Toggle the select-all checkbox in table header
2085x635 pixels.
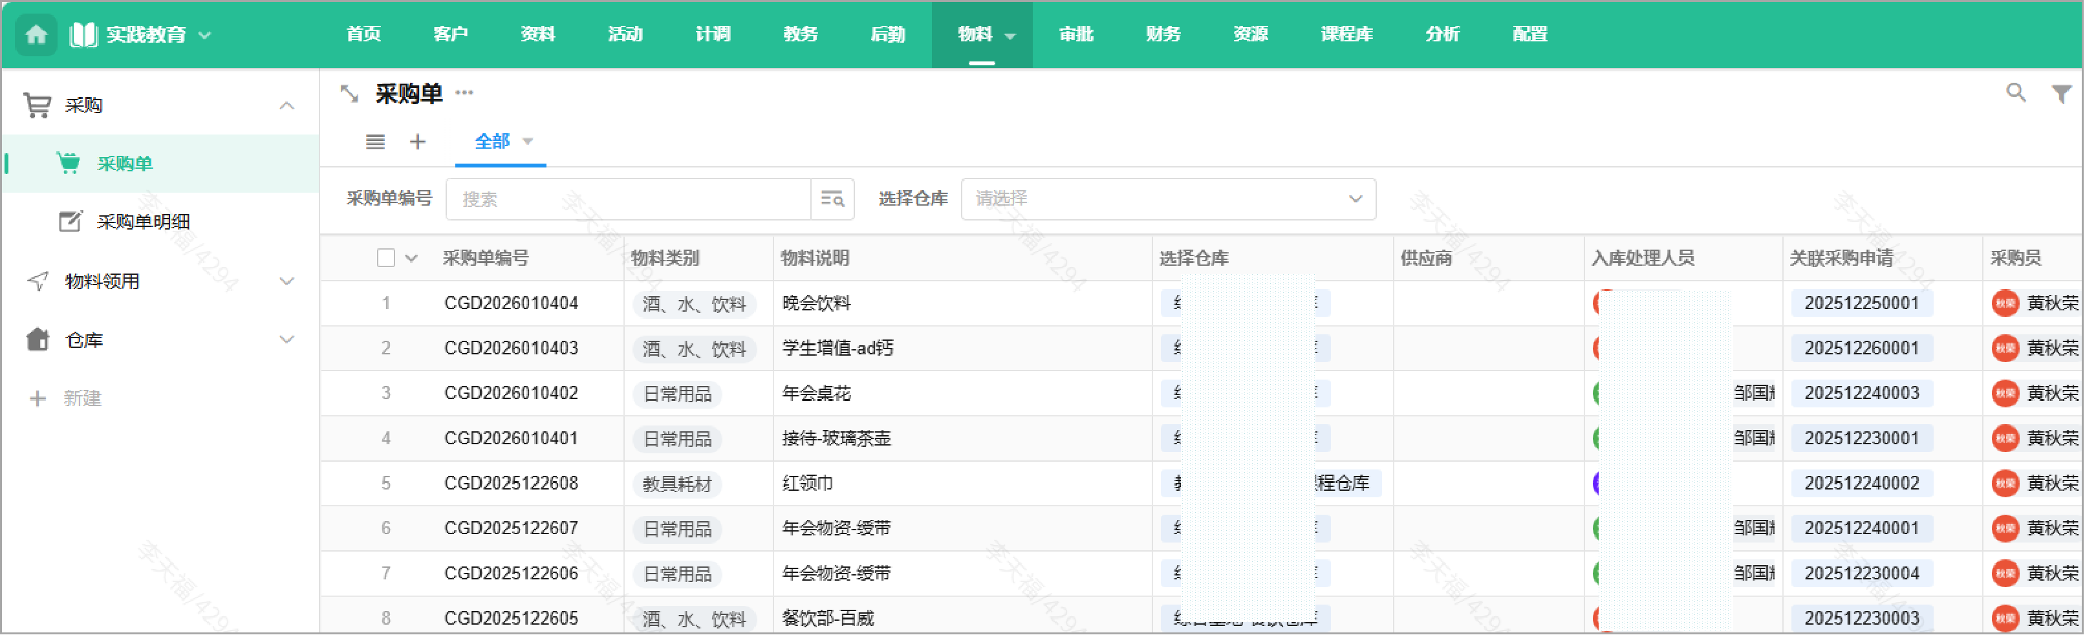[x=386, y=258]
